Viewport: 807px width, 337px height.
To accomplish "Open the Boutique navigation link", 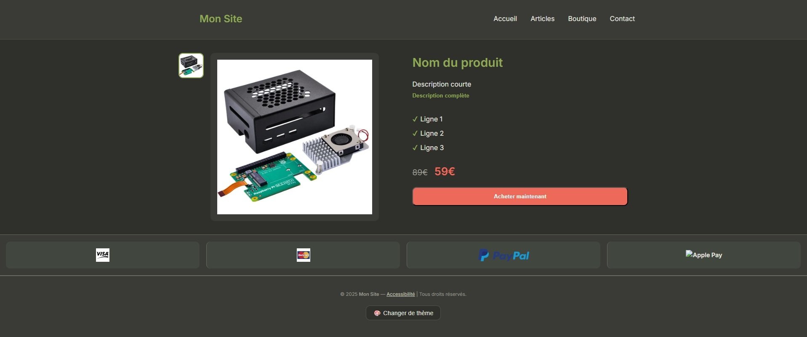I will [x=582, y=18].
